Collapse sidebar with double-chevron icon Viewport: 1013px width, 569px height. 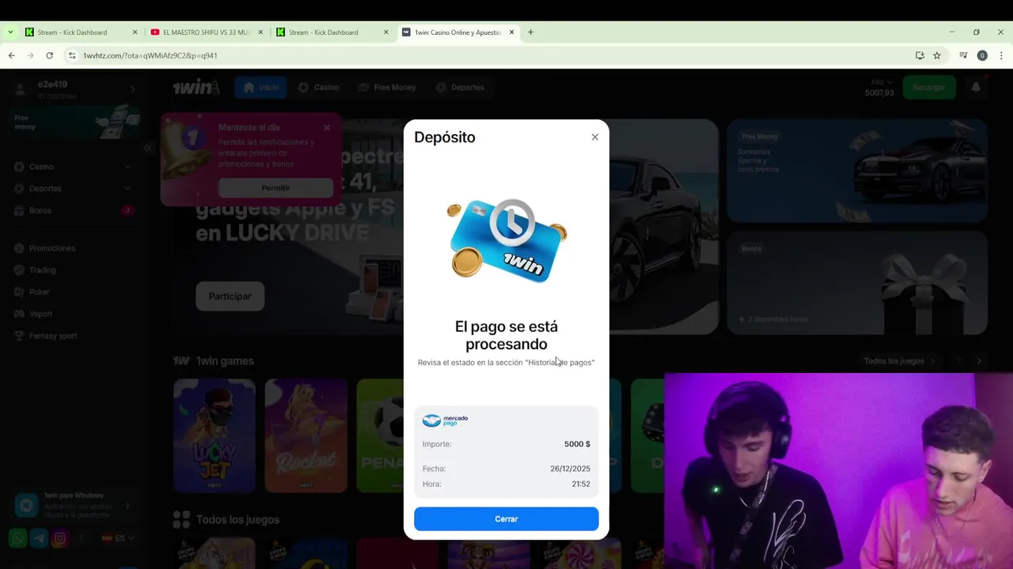click(x=147, y=148)
